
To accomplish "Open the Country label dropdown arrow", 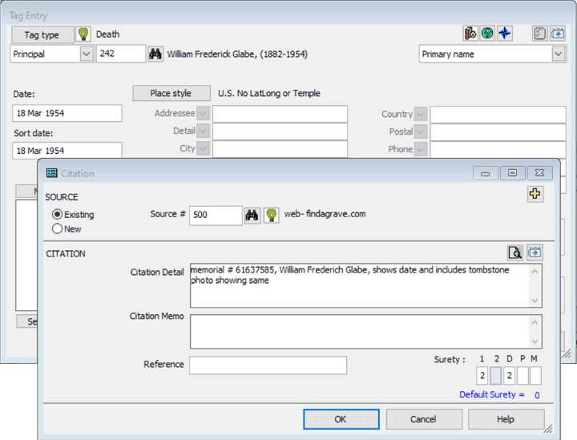I will point(421,115).
